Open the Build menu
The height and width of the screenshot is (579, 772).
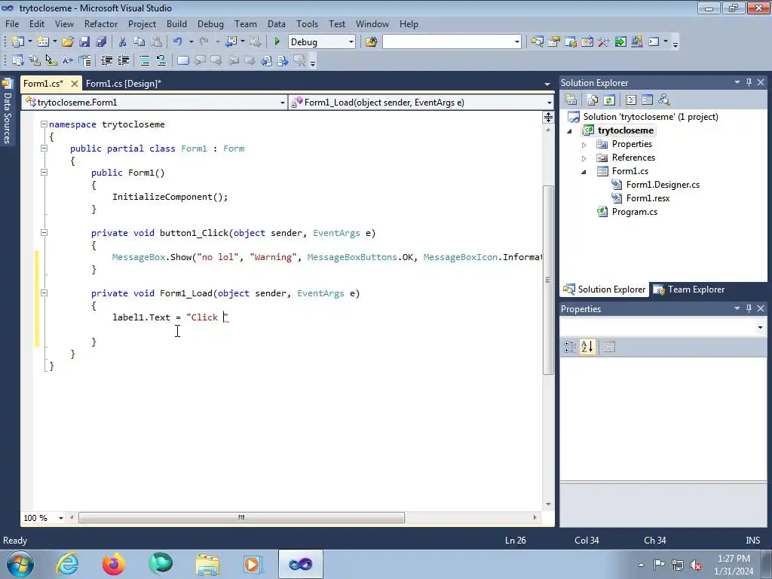176,23
